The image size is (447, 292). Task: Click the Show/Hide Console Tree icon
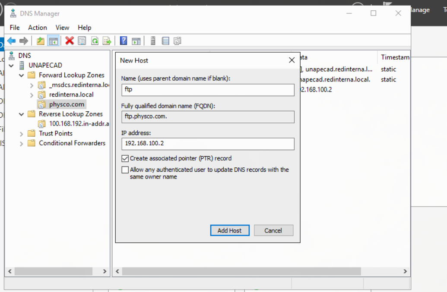click(53, 41)
